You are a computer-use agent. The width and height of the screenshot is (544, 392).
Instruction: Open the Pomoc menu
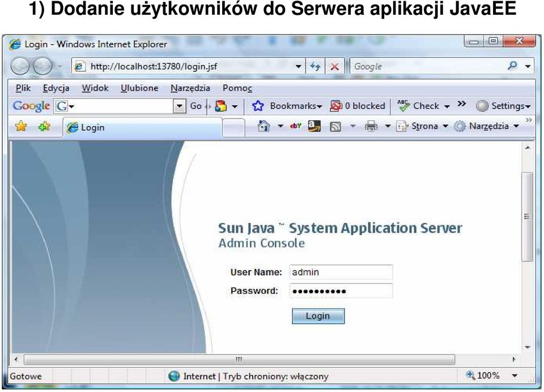click(x=237, y=88)
